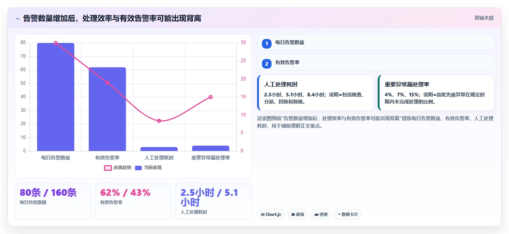Toggle the 改善趋势 legend swatch
This screenshot has height=234, width=509.
(x=108, y=168)
